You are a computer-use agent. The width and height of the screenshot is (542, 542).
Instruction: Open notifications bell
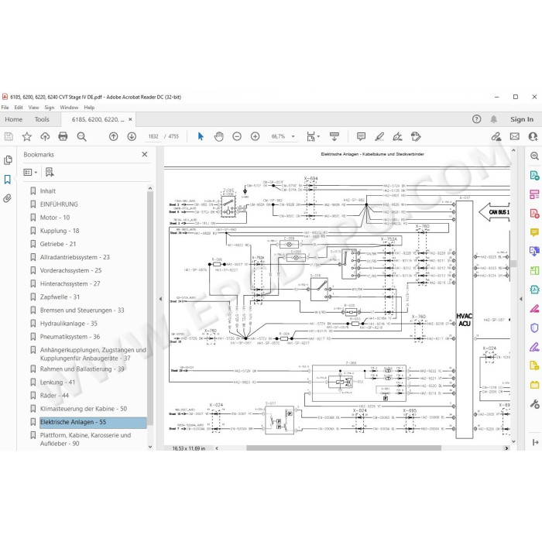click(494, 119)
